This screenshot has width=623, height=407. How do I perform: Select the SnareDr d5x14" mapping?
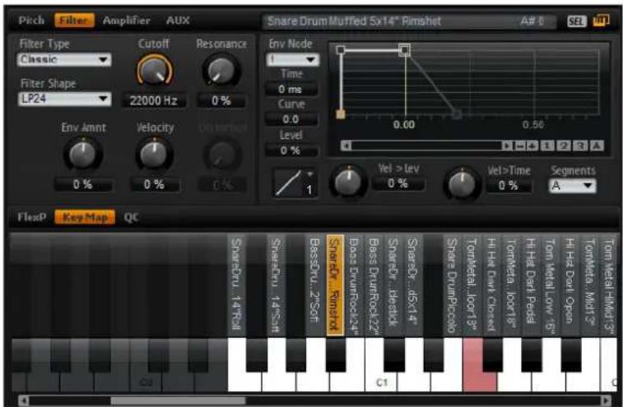click(x=413, y=285)
